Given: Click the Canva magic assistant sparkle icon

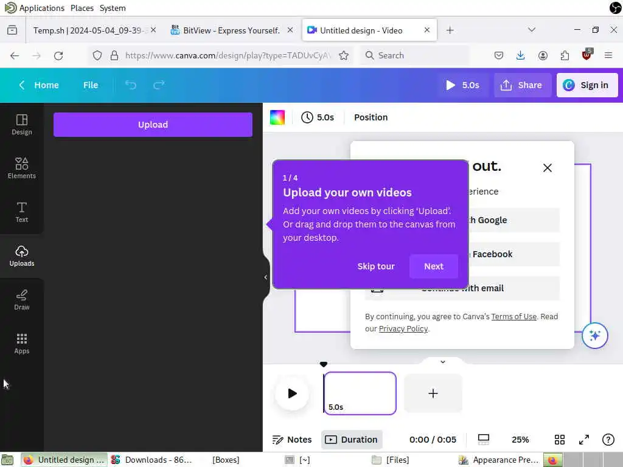Looking at the screenshot, I should coord(595,336).
